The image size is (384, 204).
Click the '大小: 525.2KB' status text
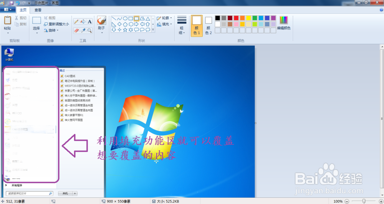[x=168, y=201]
